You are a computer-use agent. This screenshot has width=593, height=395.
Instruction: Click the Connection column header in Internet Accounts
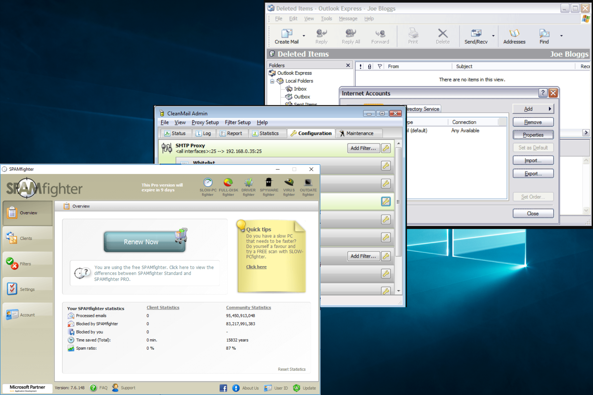[x=473, y=122]
